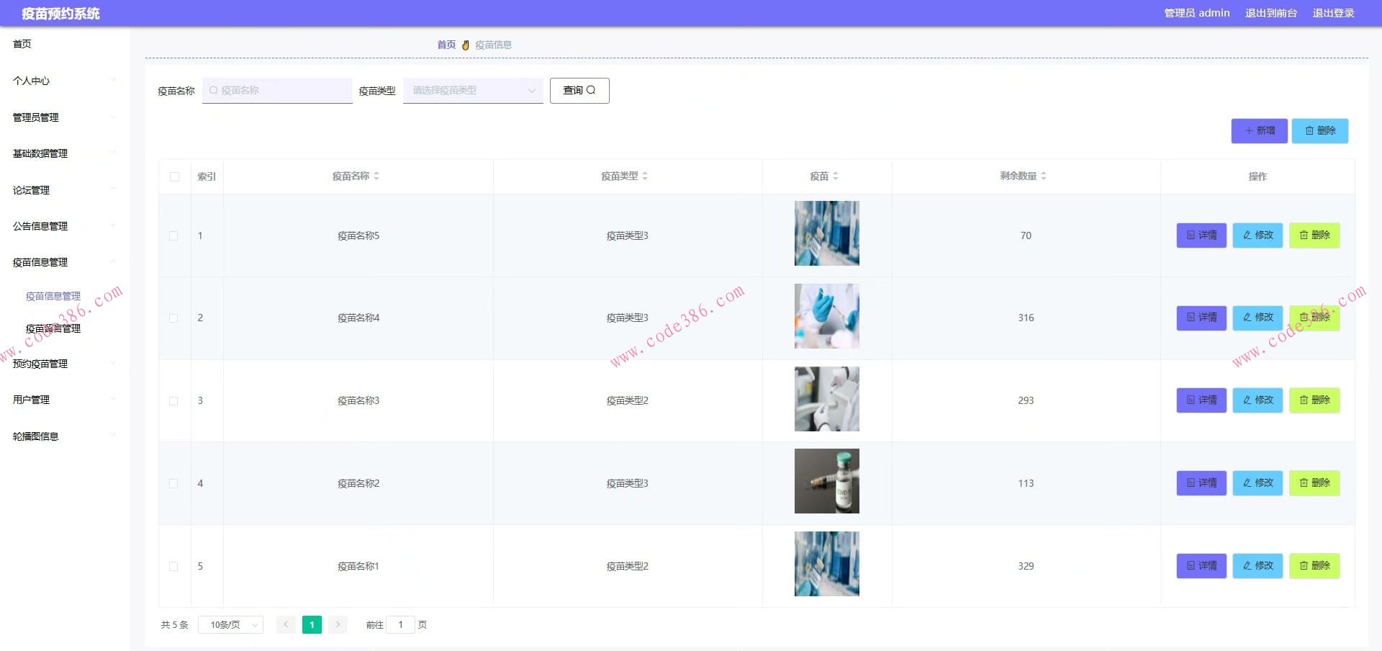Delete the 疫苗名称5 row
The height and width of the screenshot is (651, 1382).
[x=1314, y=235]
